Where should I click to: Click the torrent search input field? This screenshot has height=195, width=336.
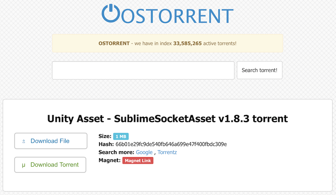[143, 70]
